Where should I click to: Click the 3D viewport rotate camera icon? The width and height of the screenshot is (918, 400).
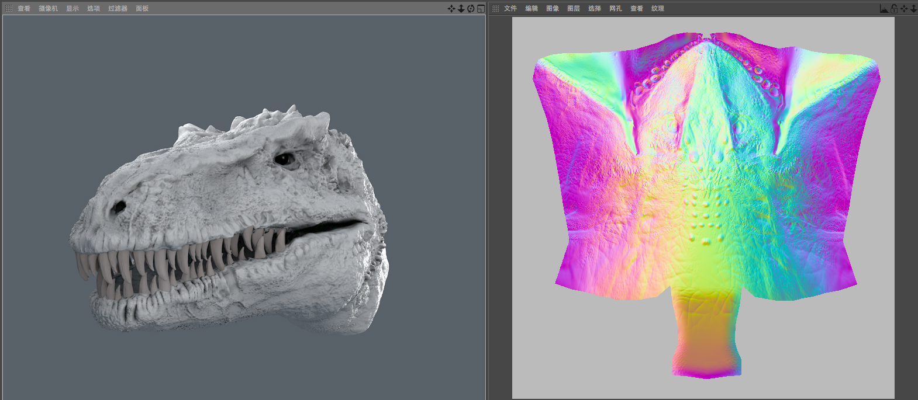(471, 9)
